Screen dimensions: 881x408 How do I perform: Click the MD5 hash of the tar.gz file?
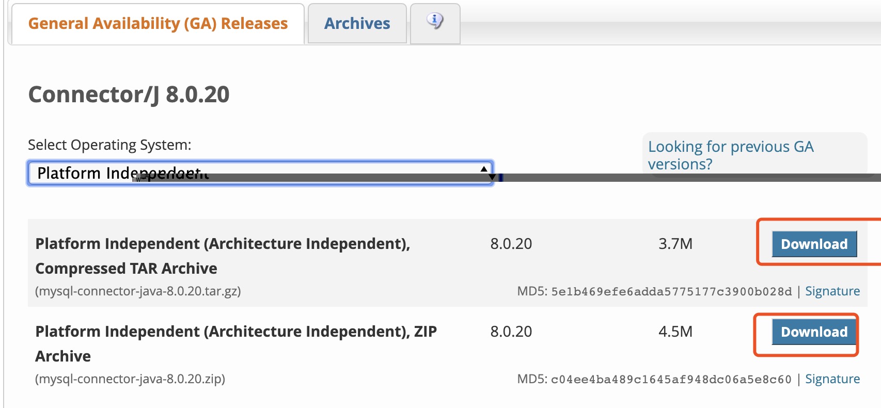(x=671, y=291)
